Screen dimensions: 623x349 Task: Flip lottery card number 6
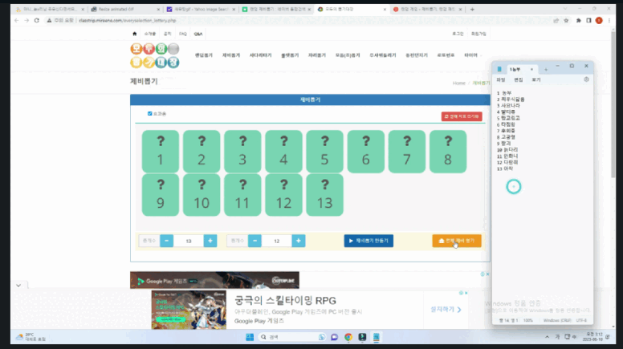tap(366, 152)
